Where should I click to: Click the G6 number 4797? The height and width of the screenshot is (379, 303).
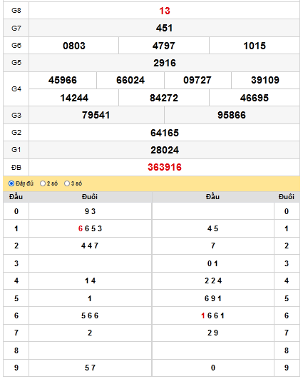click(164, 46)
